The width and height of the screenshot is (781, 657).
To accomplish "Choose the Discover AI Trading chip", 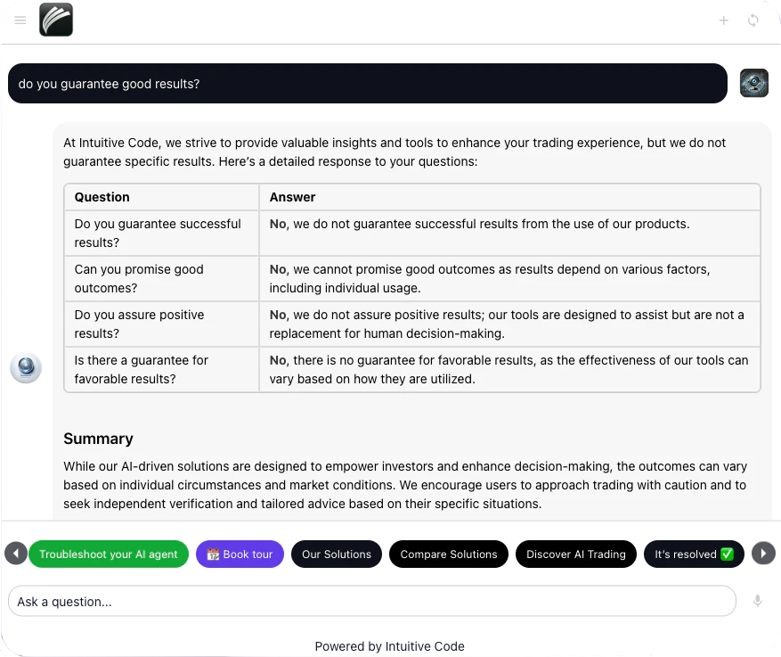I will (576, 554).
